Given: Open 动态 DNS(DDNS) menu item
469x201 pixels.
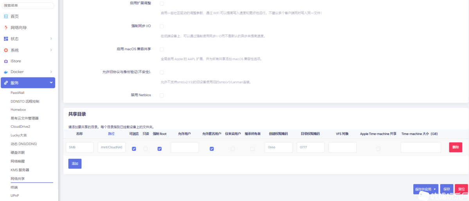Looking at the screenshot, I should 23,144.
